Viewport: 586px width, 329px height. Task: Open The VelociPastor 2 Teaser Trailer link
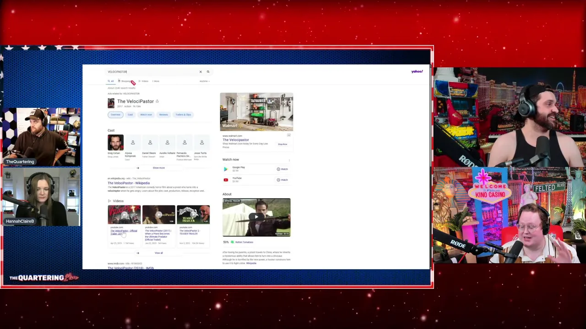pos(190,232)
